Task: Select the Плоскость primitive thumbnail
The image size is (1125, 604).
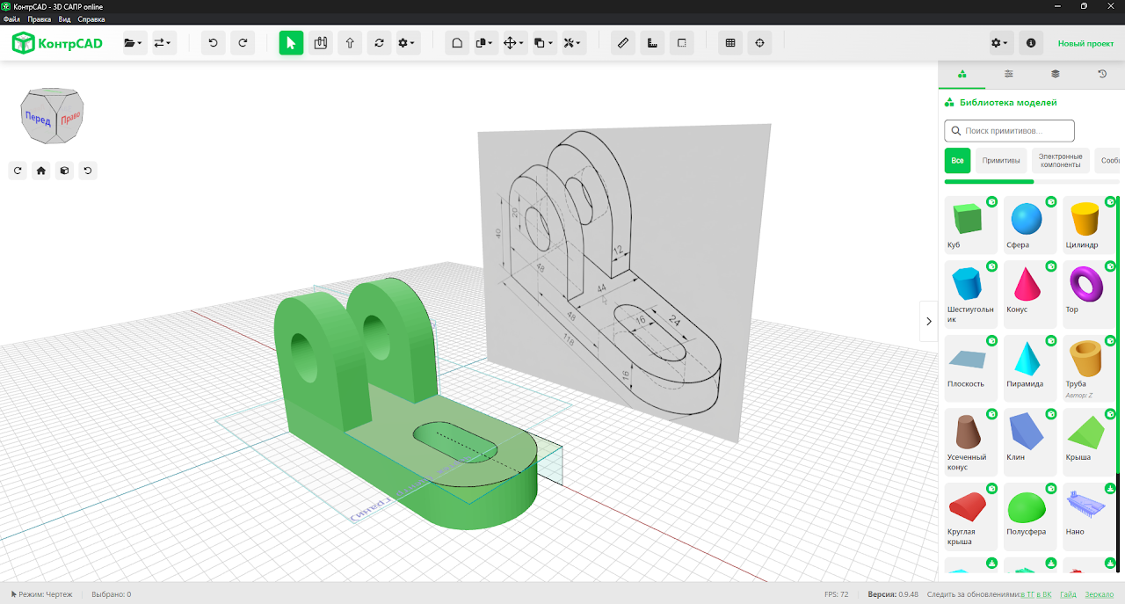Action: coord(971,367)
